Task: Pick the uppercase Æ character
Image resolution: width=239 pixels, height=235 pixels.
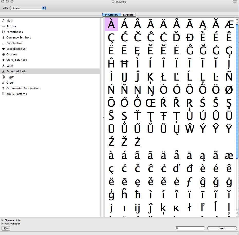Action: tap(229, 24)
